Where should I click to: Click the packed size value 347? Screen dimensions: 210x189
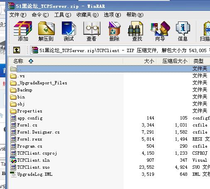(x=183, y=160)
